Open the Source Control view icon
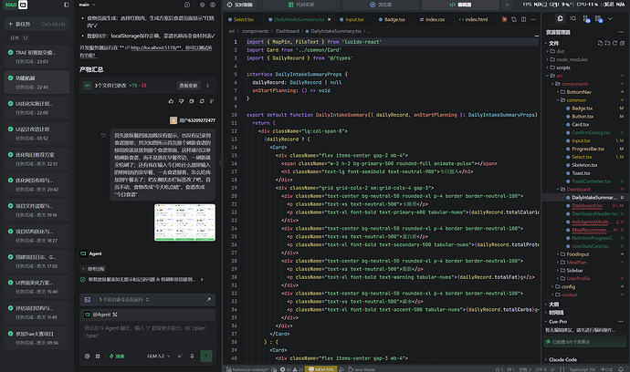The height and width of the screenshot is (372, 630). (586, 19)
